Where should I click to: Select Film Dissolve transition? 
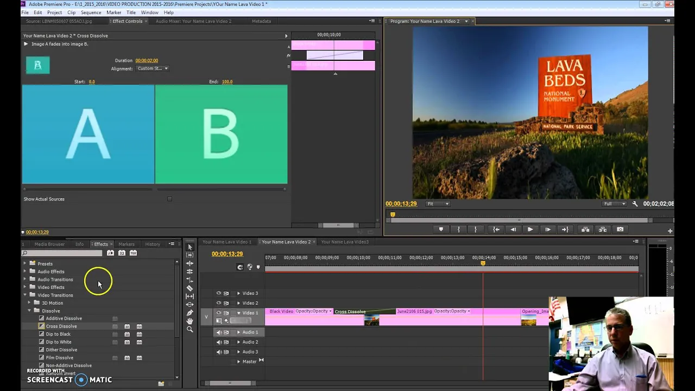click(x=59, y=358)
